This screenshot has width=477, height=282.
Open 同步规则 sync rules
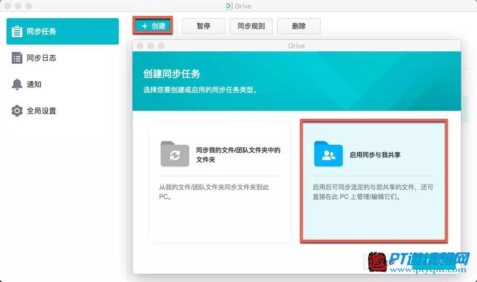[x=251, y=26]
